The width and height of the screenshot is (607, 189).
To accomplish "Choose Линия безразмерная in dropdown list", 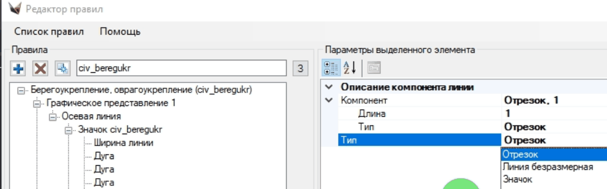I will click(x=554, y=167).
